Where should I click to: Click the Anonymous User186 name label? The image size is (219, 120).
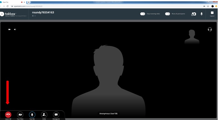pos(108,114)
